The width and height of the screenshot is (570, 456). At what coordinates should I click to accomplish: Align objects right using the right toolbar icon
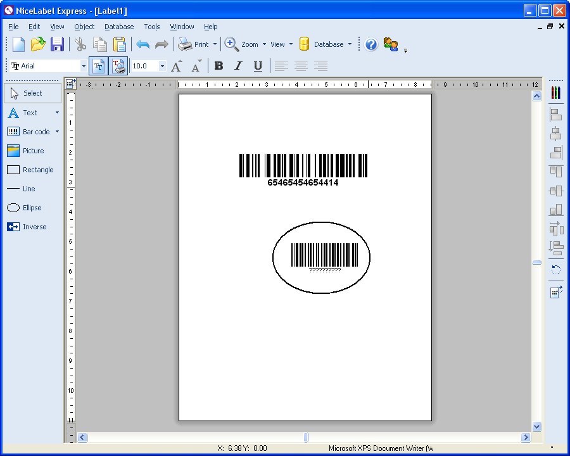(x=556, y=153)
